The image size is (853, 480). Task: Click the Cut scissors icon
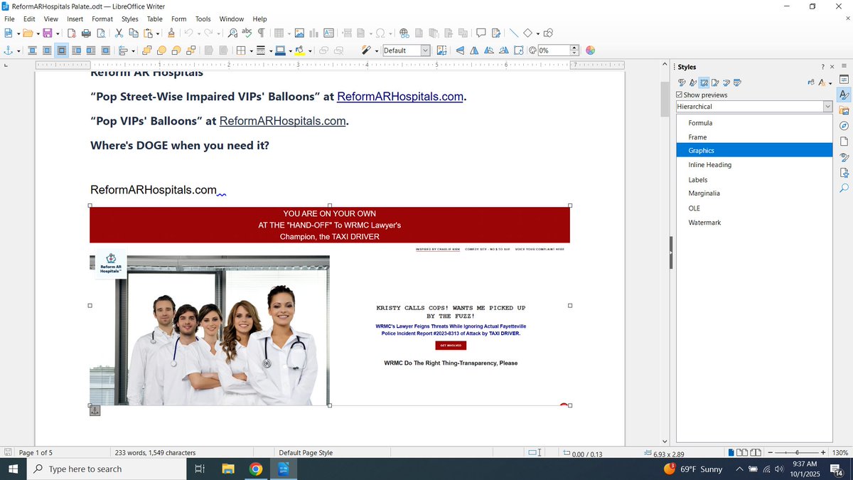[119, 33]
